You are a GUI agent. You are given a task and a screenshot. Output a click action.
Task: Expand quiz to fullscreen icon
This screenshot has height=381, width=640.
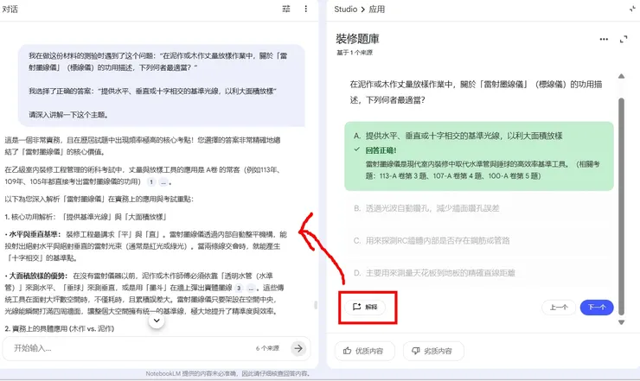pos(624,39)
